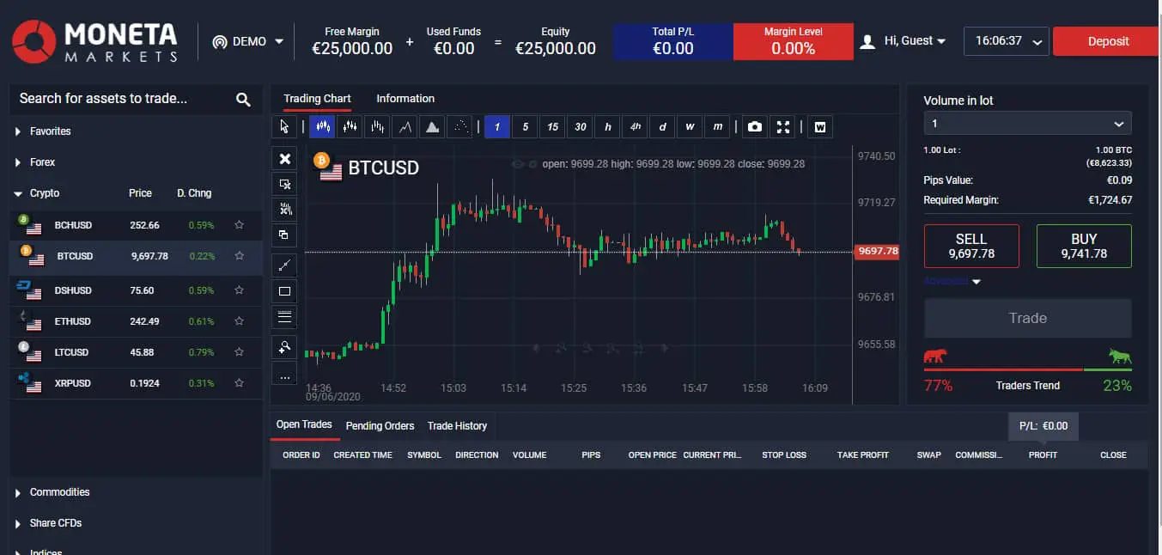Click the red Deposit button
The image size is (1162, 555).
[x=1108, y=41]
